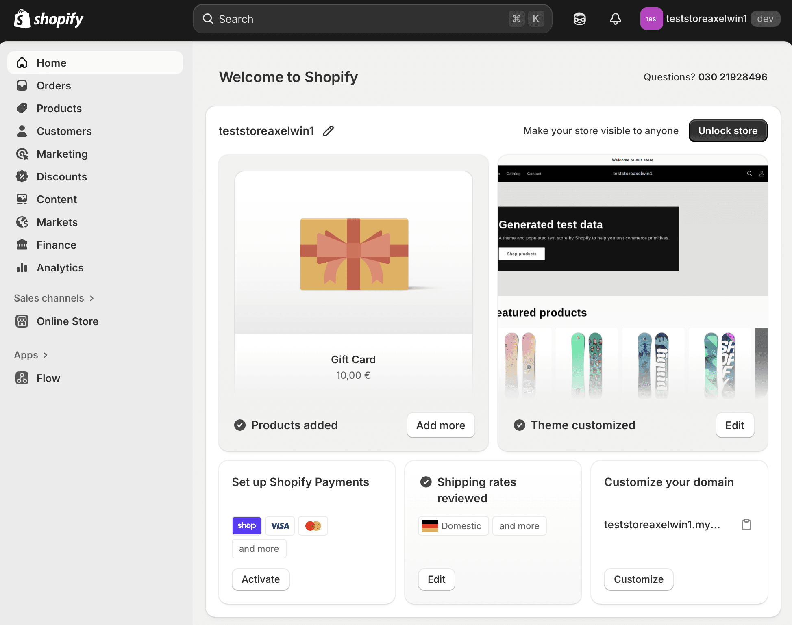
Task: Click the Unlock store button
Action: [x=728, y=131]
